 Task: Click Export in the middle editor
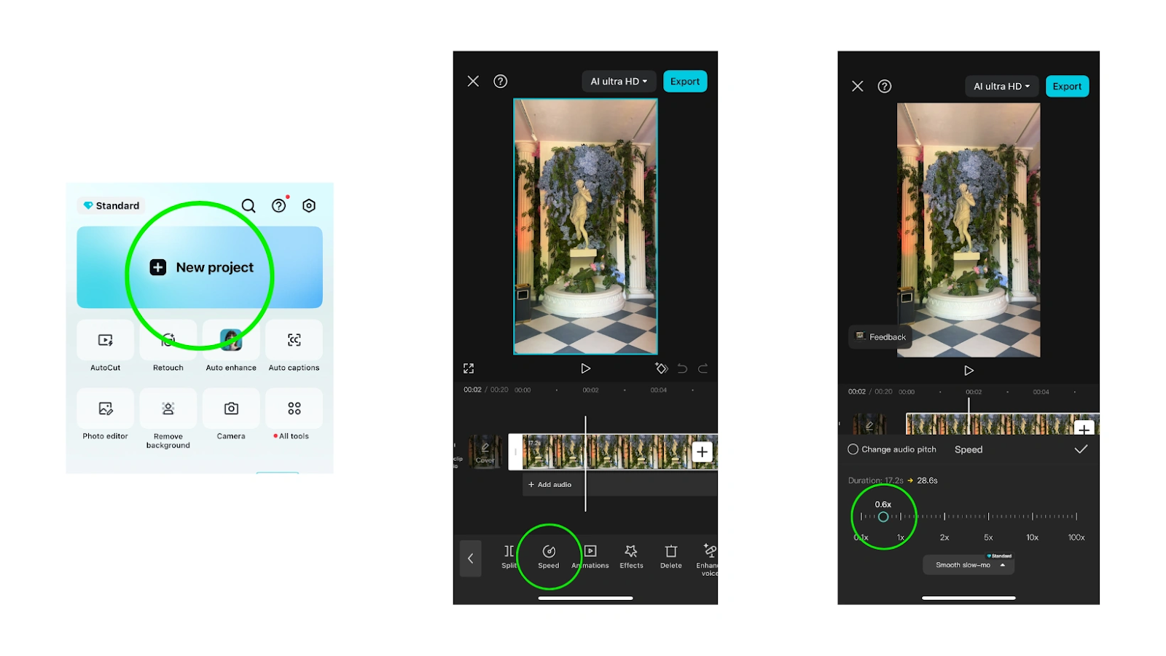[x=685, y=82]
